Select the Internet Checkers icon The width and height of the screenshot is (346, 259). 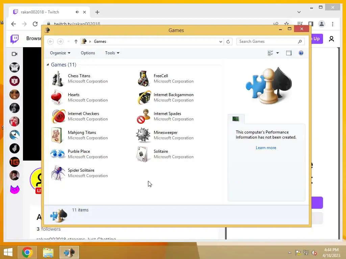tap(58, 116)
